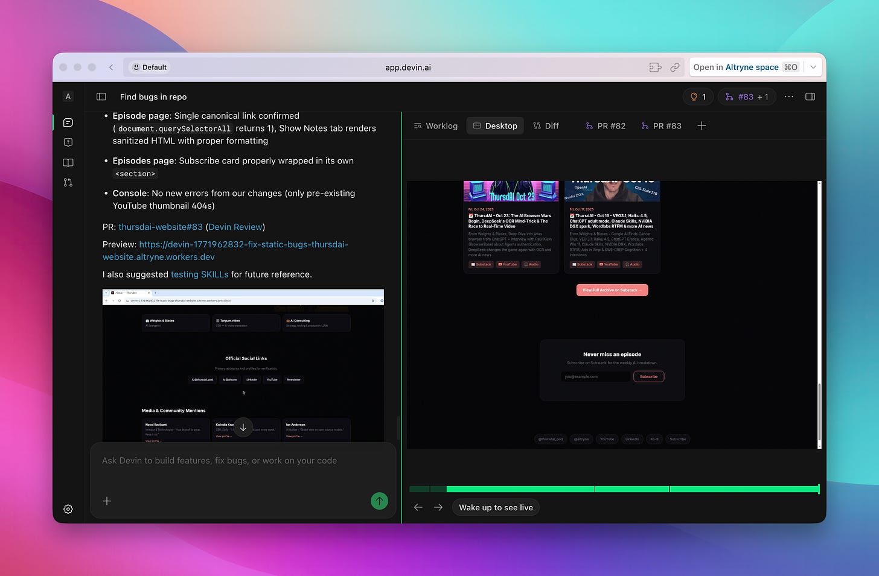
Task: Open in Altryne space button
Action: (x=746, y=67)
